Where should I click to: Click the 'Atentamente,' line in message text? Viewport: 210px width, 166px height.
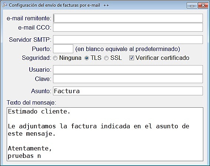tap(30, 148)
